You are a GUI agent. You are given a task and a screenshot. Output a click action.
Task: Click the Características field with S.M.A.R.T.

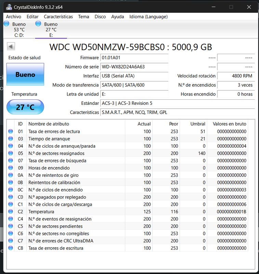[x=178, y=112]
